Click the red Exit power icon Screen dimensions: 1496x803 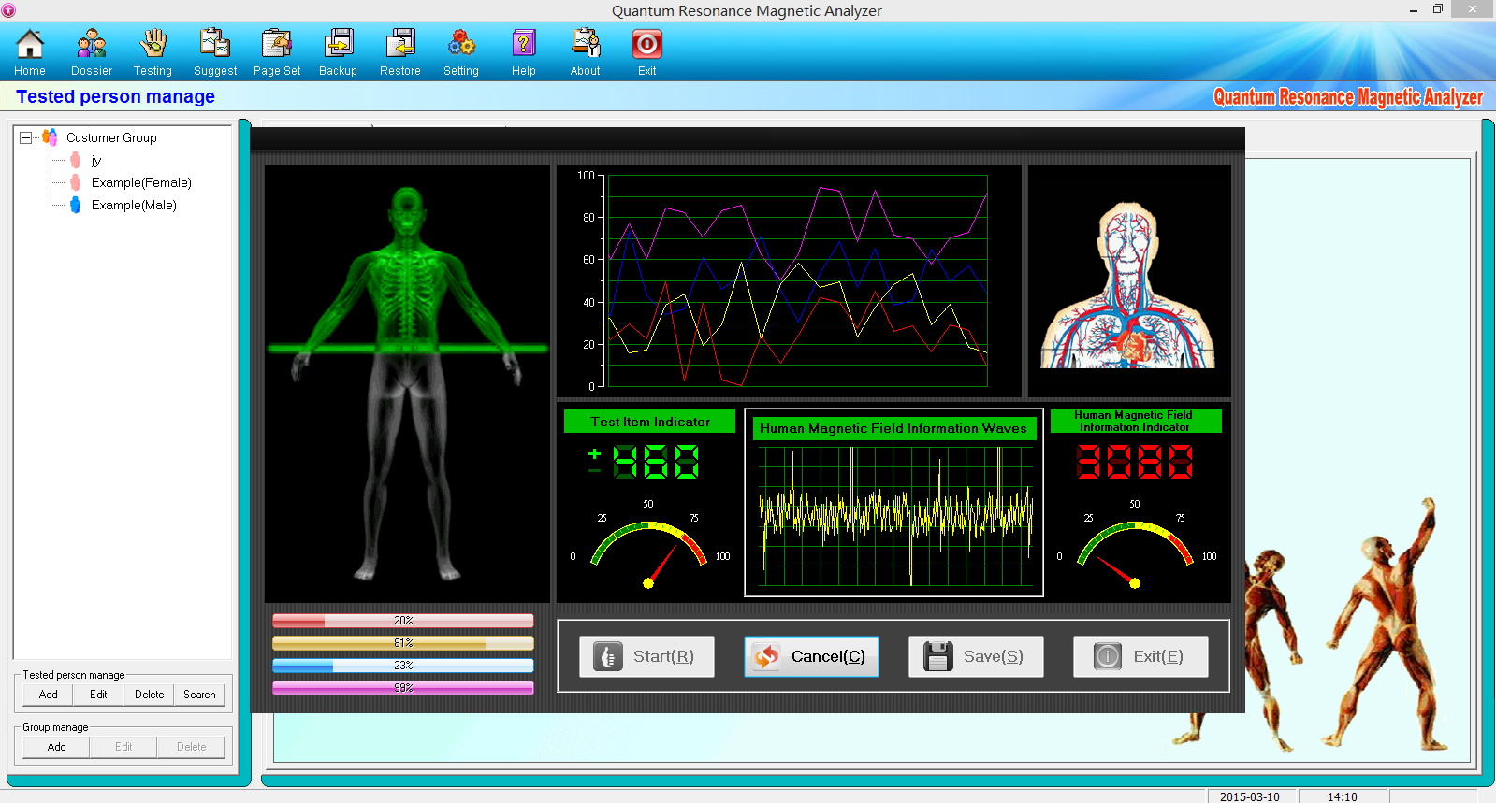click(x=646, y=45)
